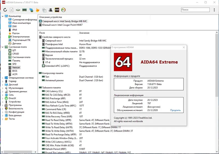Click the computer monitor diagnostics toolbar icon

tap(31, 10)
